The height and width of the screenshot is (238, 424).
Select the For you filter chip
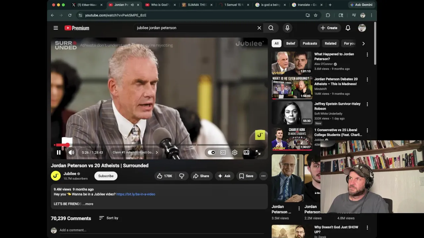pyautogui.click(x=350, y=43)
